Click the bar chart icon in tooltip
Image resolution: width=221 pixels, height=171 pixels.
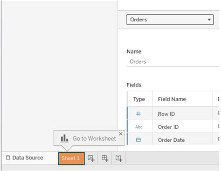pos(64,138)
